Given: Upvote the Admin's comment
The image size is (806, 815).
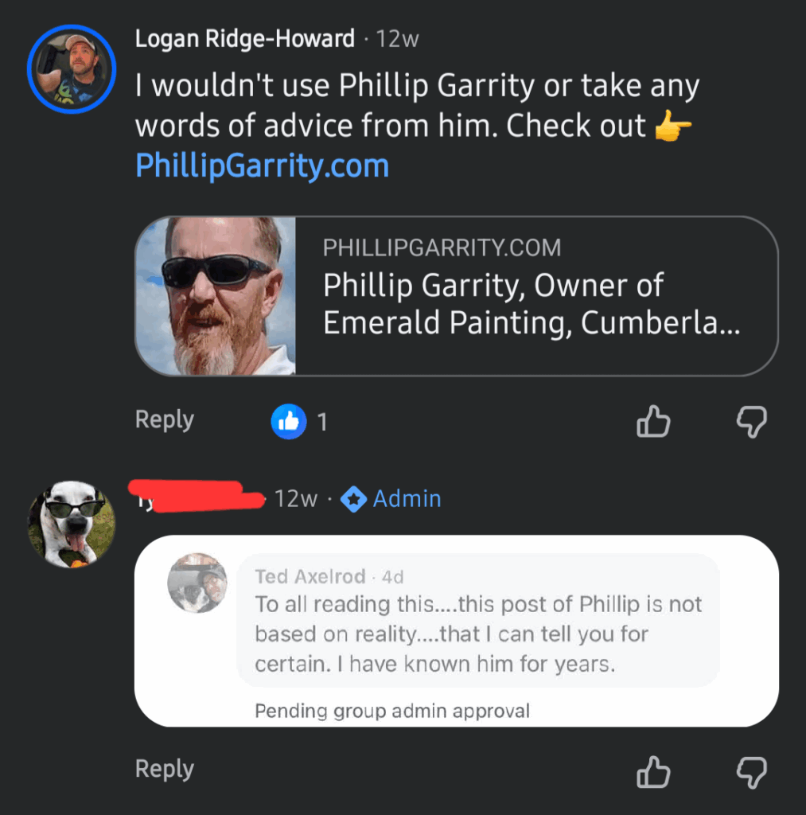Looking at the screenshot, I should tap(653, 771).
